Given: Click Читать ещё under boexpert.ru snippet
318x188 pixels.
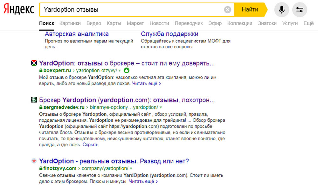Looking at the screenshot, I should (x=146, y=83).
